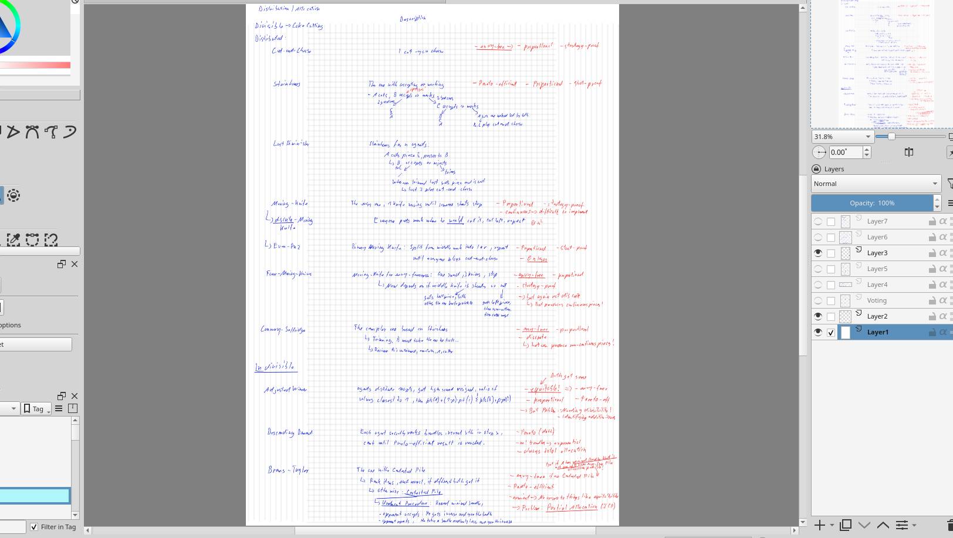Image resolution: width=953 pixels, height=538 pixels.
Task: Show Layer7 visibility eye
Action: point(818,221)
